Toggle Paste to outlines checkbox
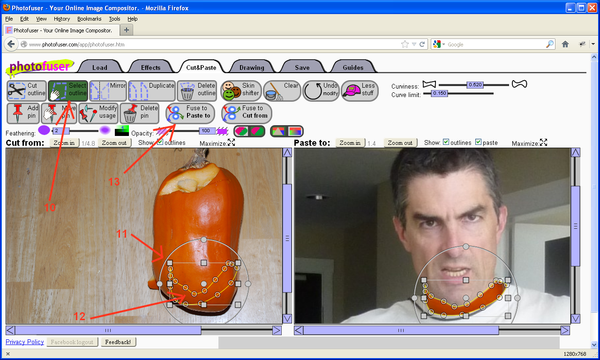 pyautogui.click(x=446, y=142)
